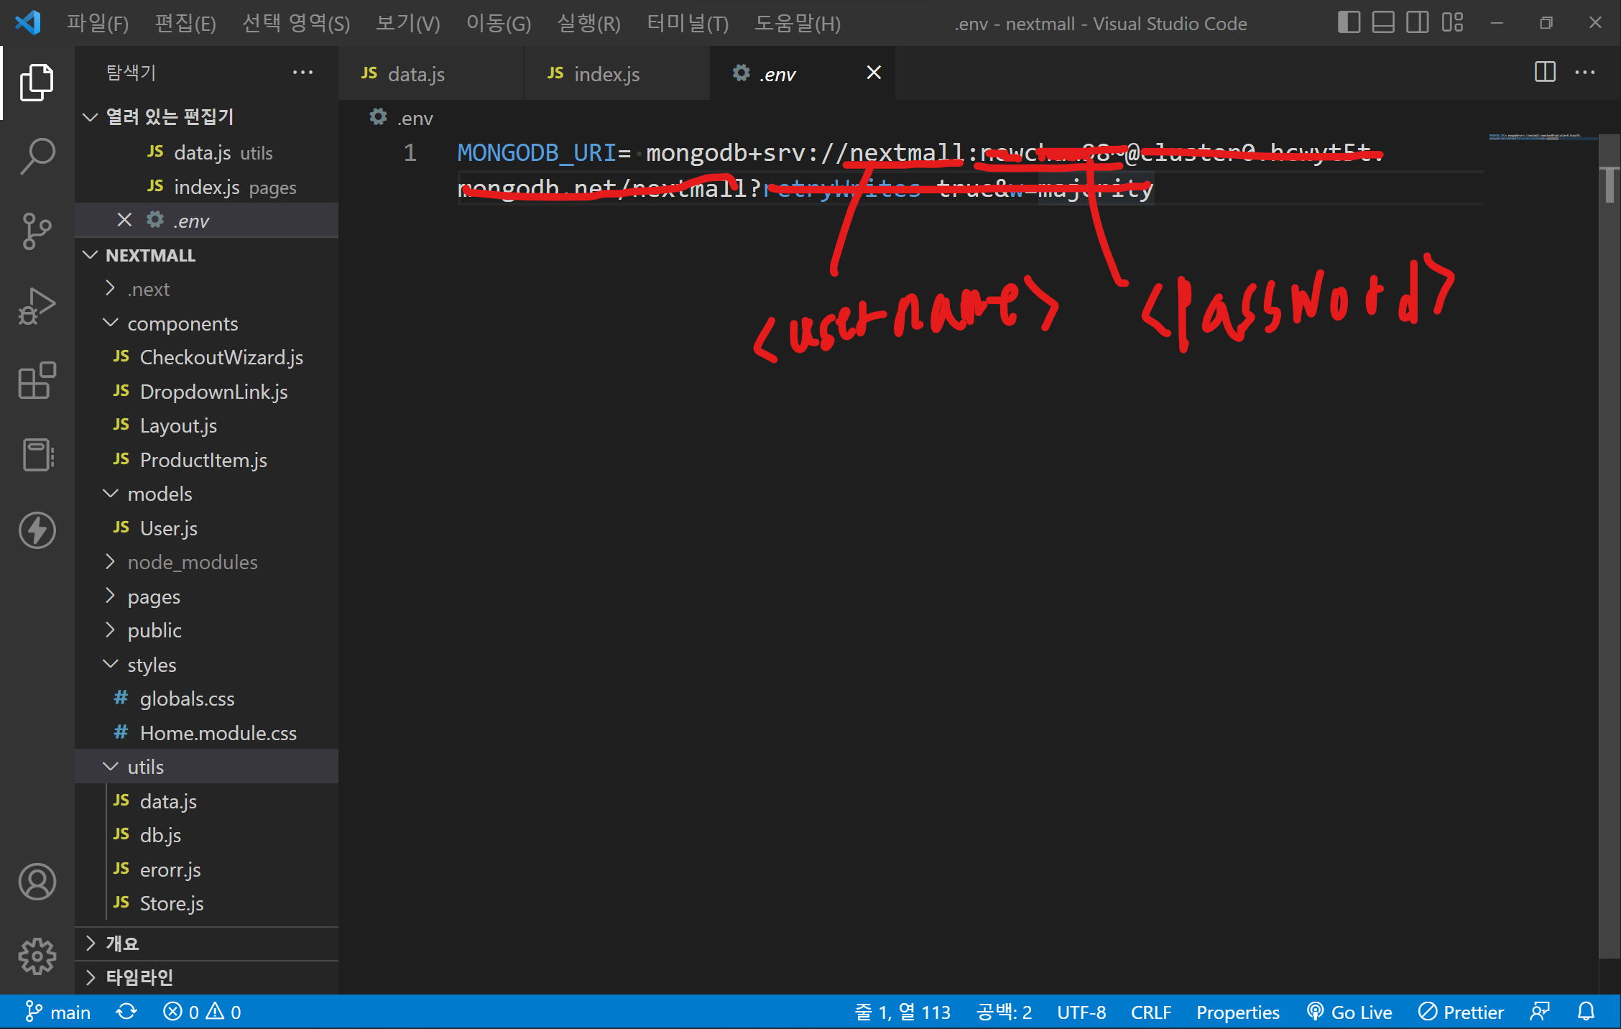Collapse the components folder
This screenshot has height=1029, width=1621.
(207, 323)
